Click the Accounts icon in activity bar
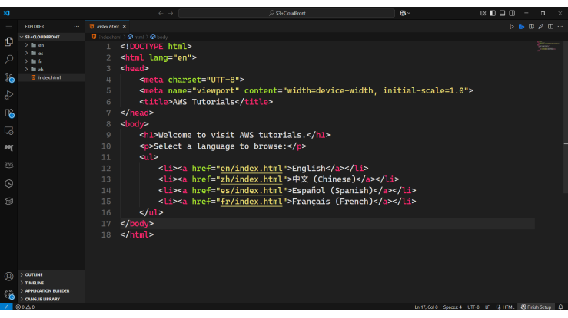Image resolution: width=568 pixels, height=318 pixels. click(8, 277)
